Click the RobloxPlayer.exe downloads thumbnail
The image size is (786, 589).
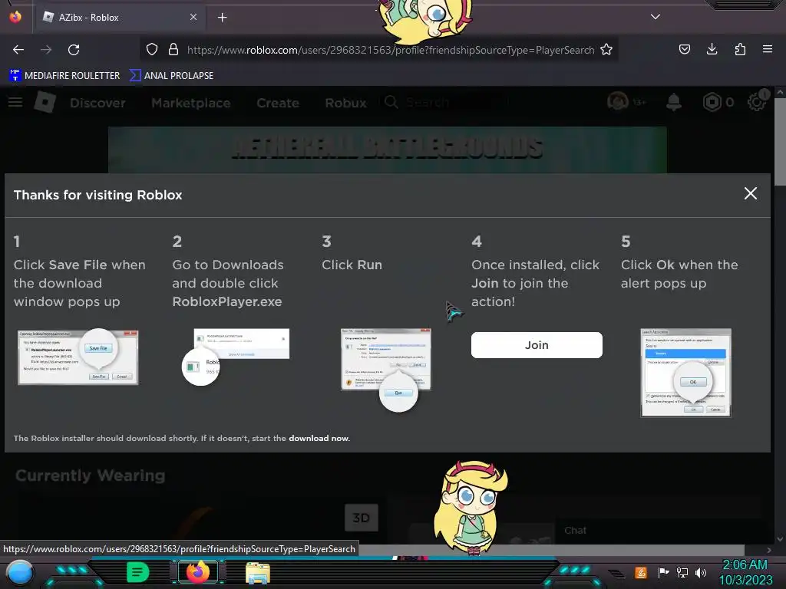(236, 357)
